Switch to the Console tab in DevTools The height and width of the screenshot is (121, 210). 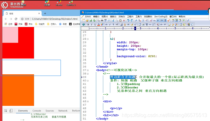click(x=37, y=111)
